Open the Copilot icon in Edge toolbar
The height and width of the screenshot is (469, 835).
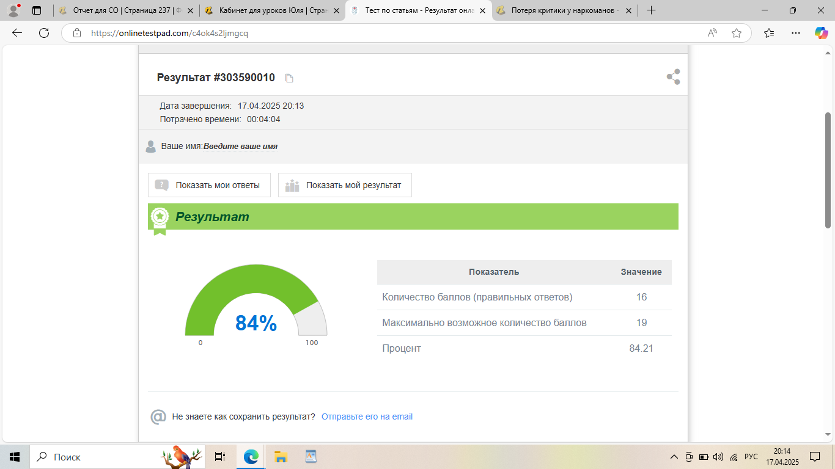[821, 33]
